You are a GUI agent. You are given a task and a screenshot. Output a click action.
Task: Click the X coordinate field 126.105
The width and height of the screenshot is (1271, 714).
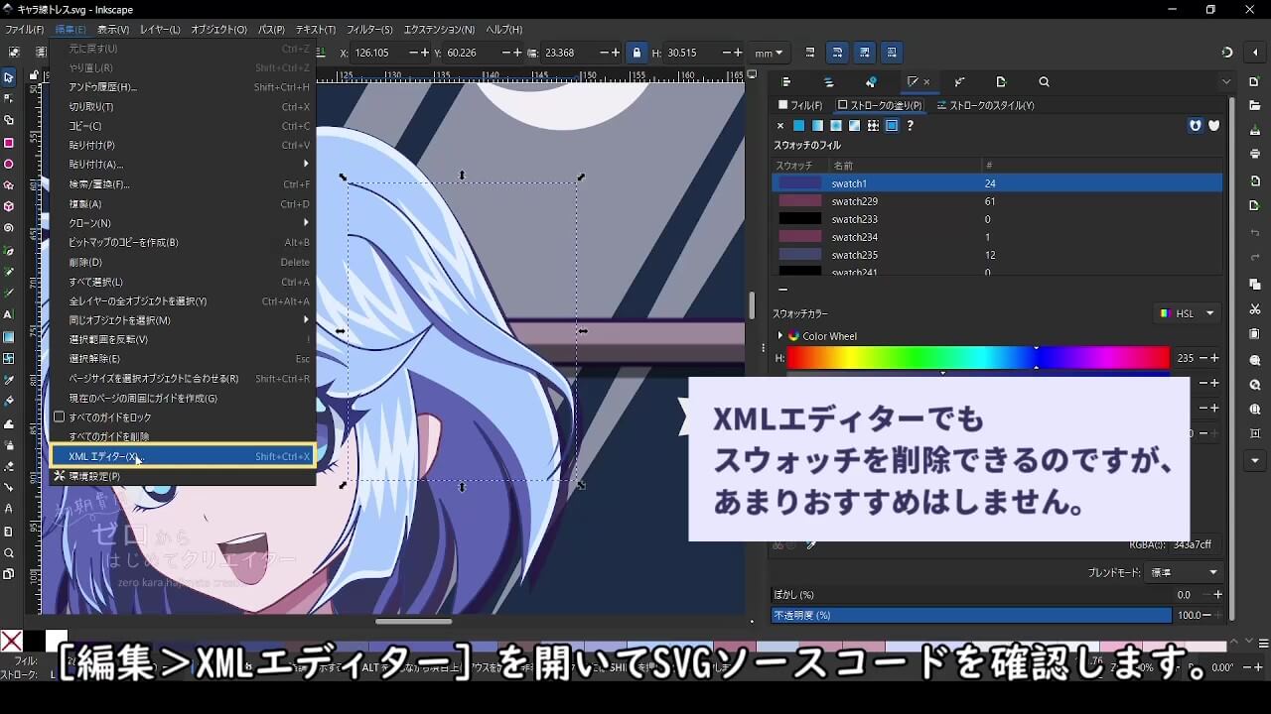379,53
